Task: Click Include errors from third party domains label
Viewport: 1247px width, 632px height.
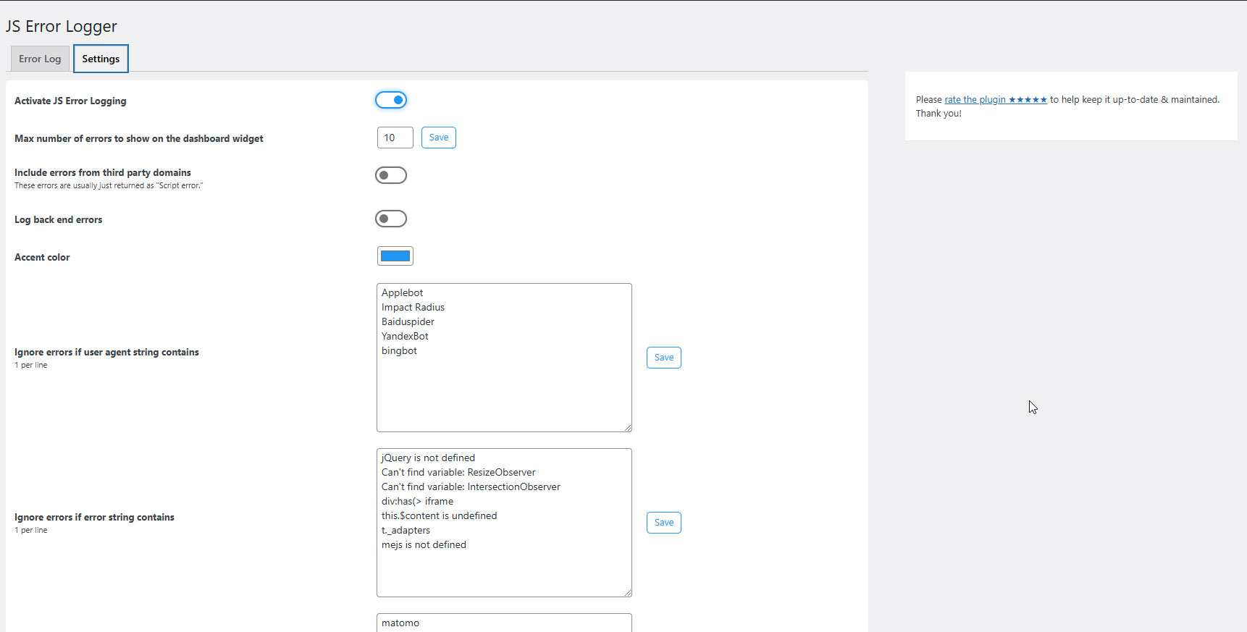Action: pyautogui.click(x=103, y=173)
